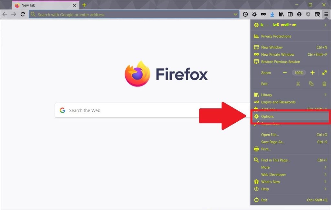This screenshot has width=331, height=210.
Task: Click the private mask toolbar icon
Action: click(x=263, y=14)
